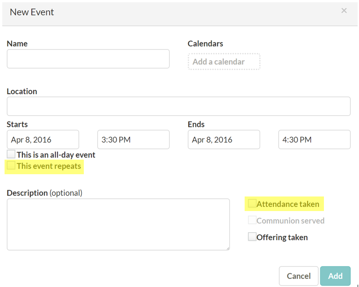
Task: Focus the Location input box
Action: coord(179,106)
